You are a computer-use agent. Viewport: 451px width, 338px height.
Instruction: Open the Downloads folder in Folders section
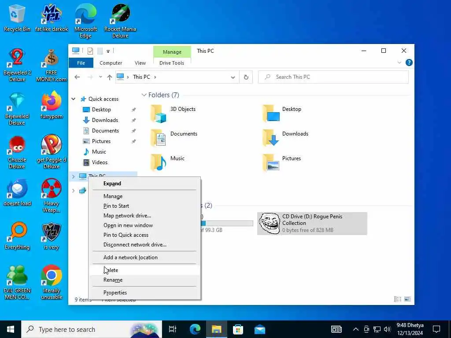(285, 138)
